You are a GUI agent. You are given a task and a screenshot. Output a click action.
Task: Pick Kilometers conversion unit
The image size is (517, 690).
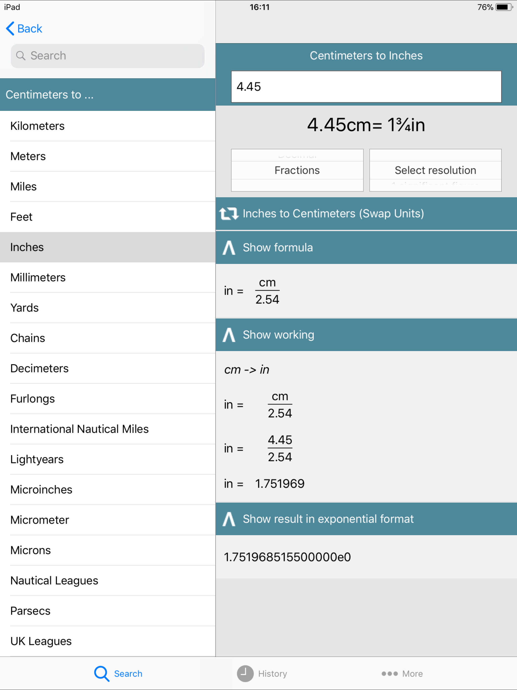(37, 126)
